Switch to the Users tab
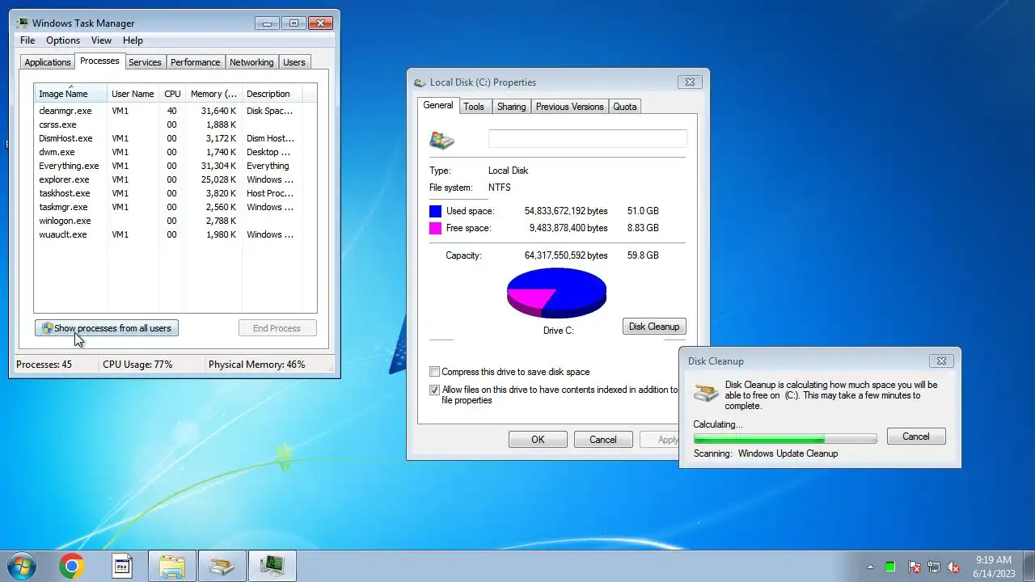Viewport: 1035px width, 582px height. click(294, 62)
